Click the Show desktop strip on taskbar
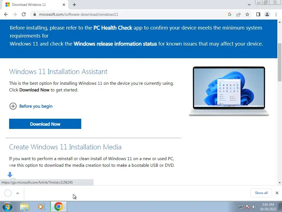Screen dimensions: 282x212 click(280, 206)
